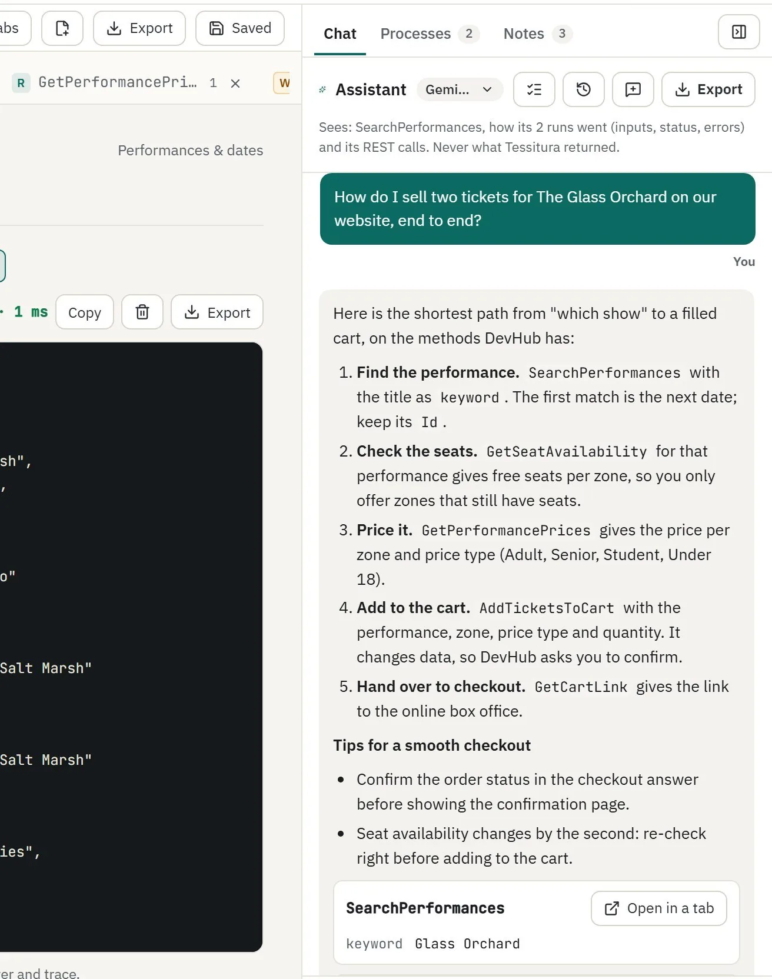Open SearchPerformances in a tab
The image size is (772, 979).
point(658,908)
